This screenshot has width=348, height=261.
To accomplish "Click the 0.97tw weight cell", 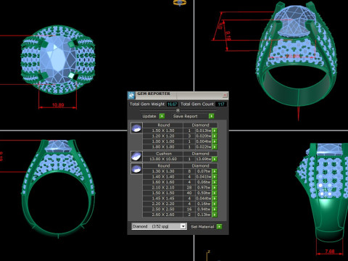I will (204, 188).
